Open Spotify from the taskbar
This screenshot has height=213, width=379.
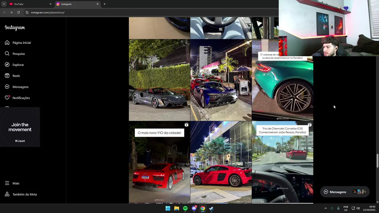click(x=185, y=208)
